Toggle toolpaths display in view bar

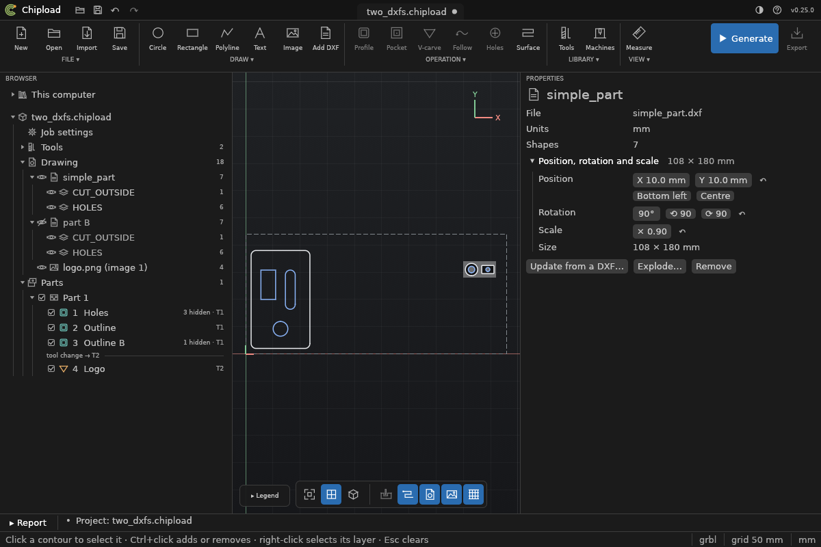pyautogui.click(x=408, y=494)
